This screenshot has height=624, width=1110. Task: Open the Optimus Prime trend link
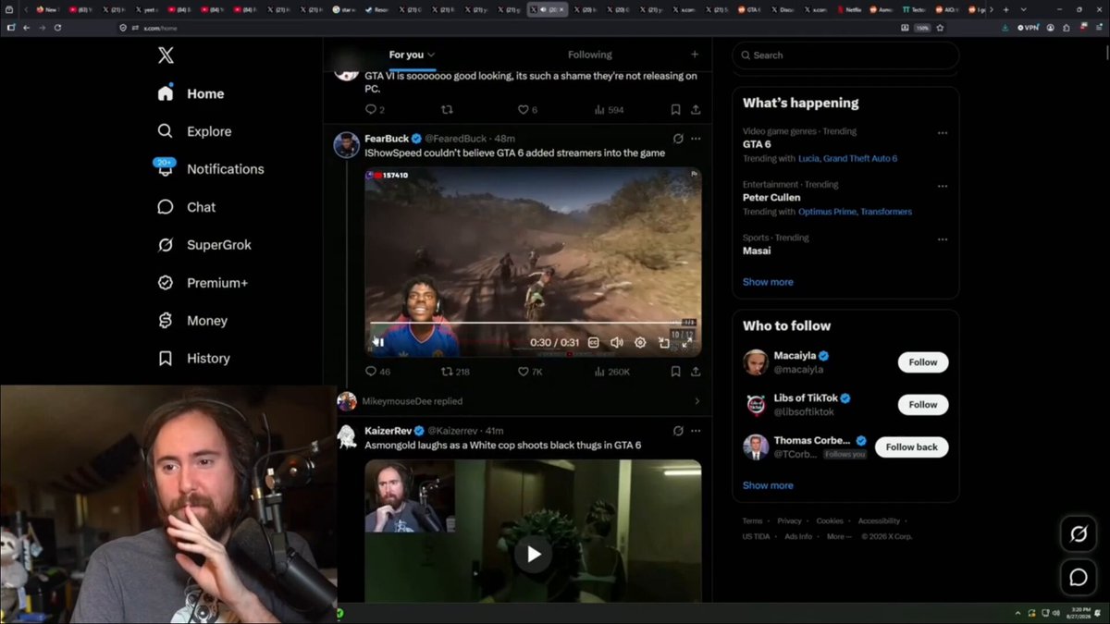(x=827, y=212)
